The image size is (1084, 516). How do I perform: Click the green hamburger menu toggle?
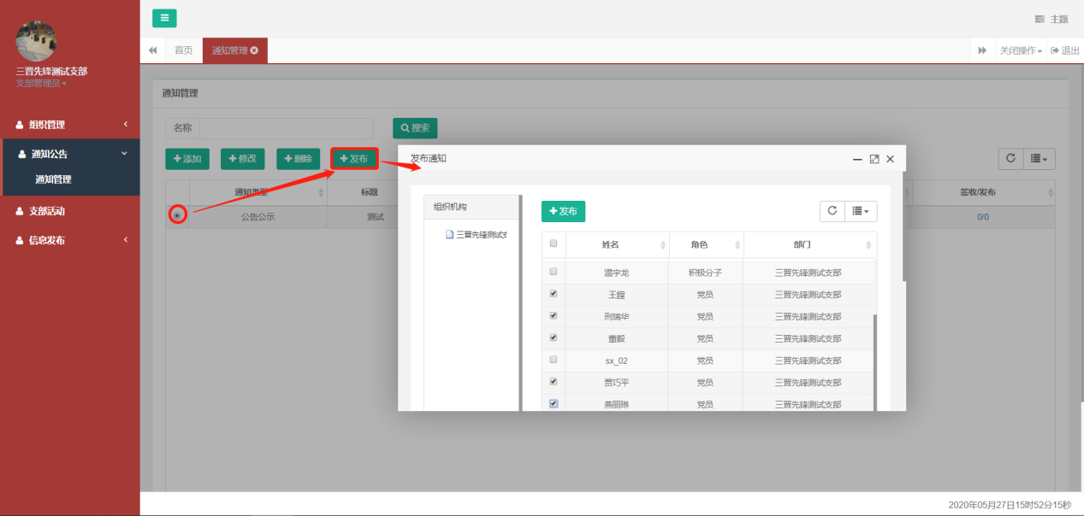[164, 18]
